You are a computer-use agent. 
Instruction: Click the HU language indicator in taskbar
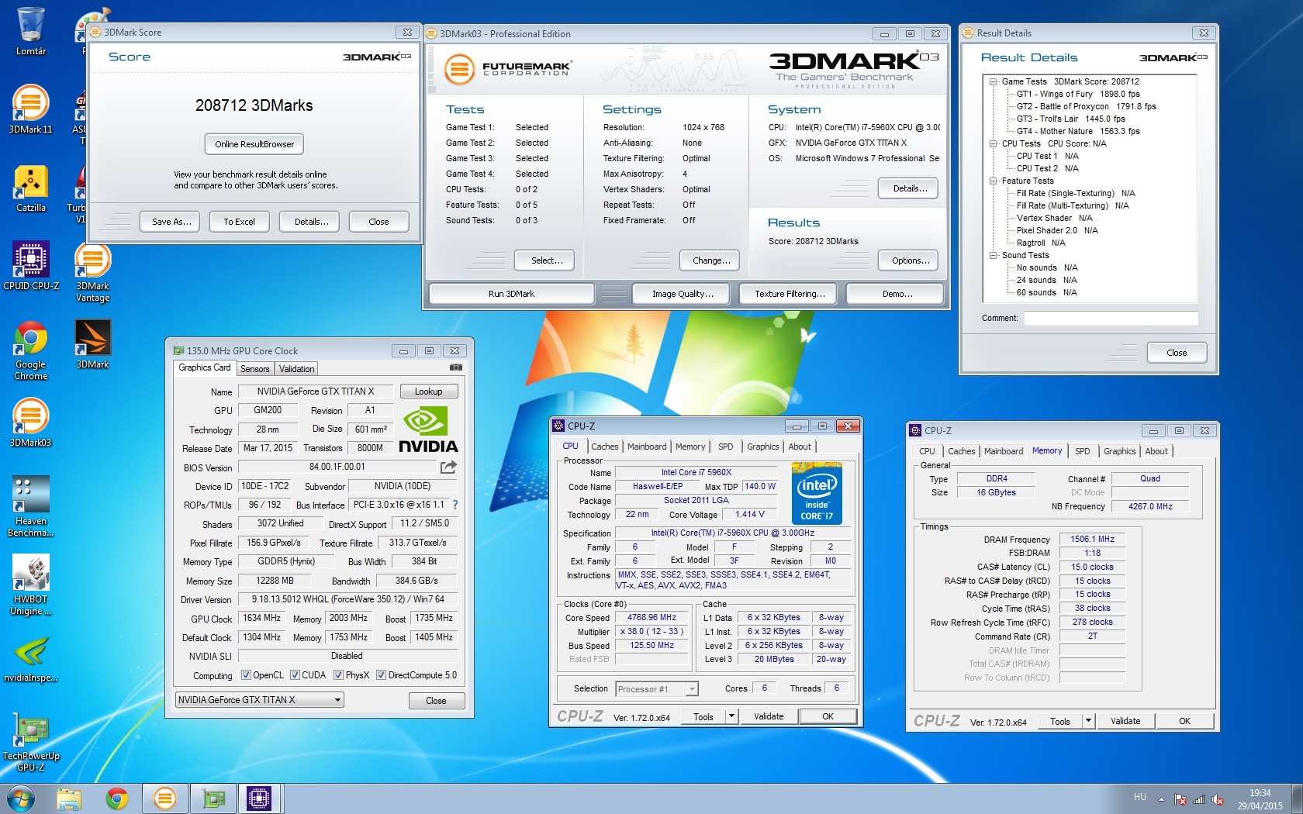click(1139, 796)
